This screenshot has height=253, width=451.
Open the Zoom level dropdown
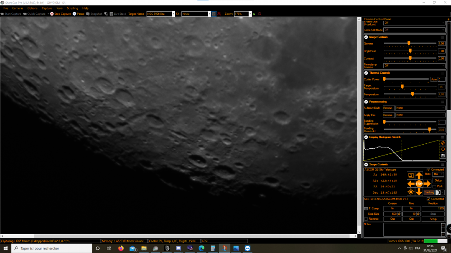[x=250, y=14]
